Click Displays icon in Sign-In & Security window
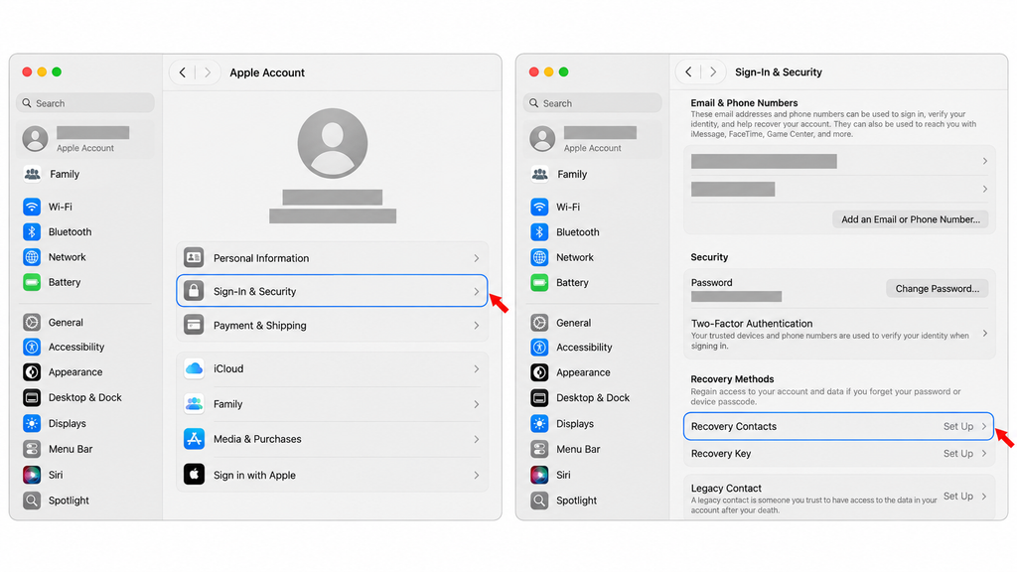Viewport: 1017px width, 572px height. click(539, 423)
